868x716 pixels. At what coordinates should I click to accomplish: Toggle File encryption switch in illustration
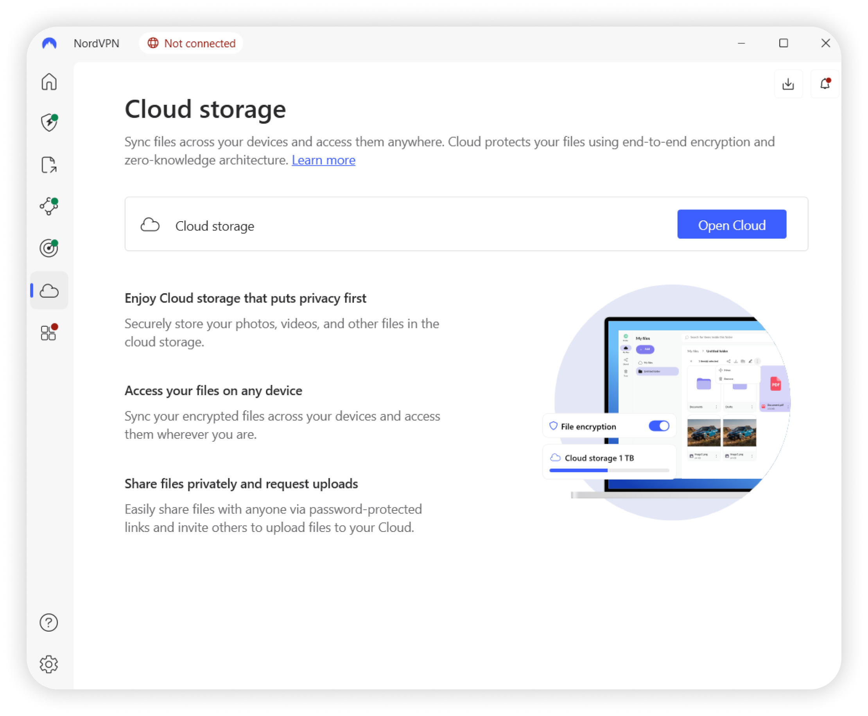click(x=659, y=426)
